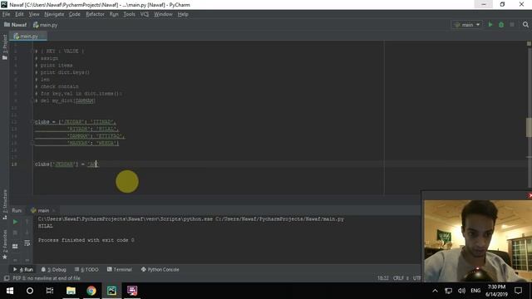Open Search Everywhere magnifier icon
The width and height of the screenshot is (532, 299).
point(525,25)
